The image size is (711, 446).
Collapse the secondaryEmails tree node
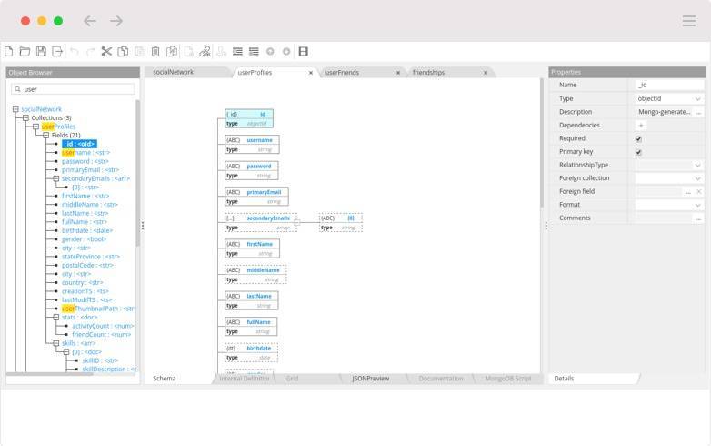[x=55, y=178]
